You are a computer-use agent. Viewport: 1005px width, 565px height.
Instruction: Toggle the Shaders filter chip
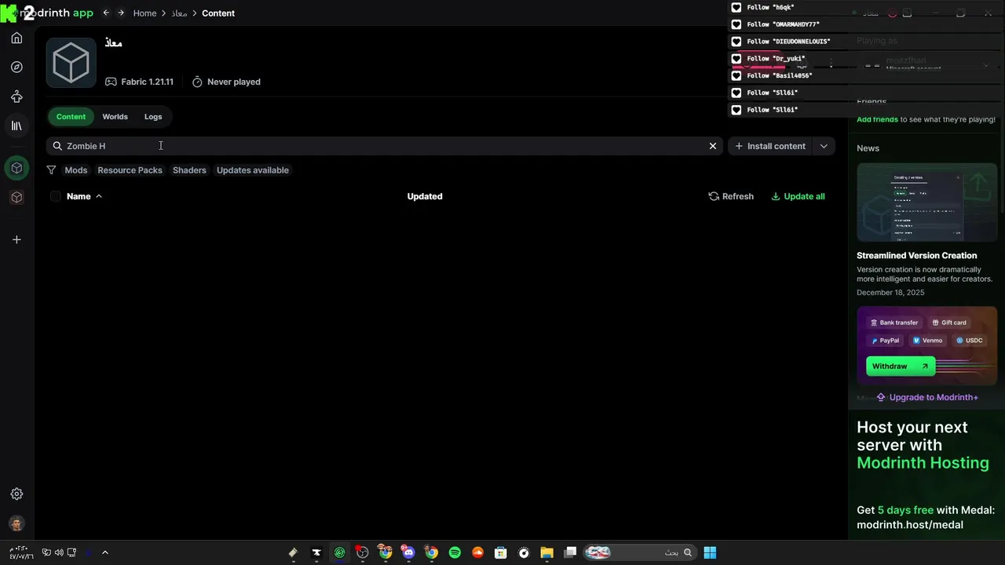[x=189, y=170]
